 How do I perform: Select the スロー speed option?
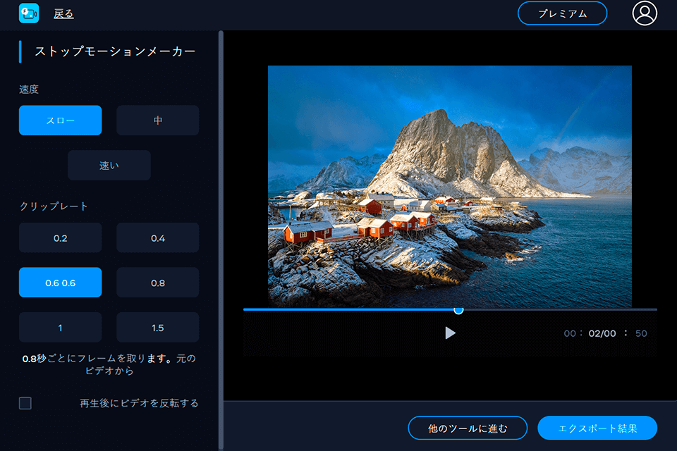(60, 120)
